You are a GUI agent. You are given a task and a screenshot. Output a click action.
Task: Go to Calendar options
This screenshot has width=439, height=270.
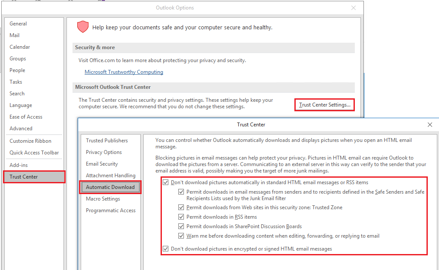[x=19, y=47]
